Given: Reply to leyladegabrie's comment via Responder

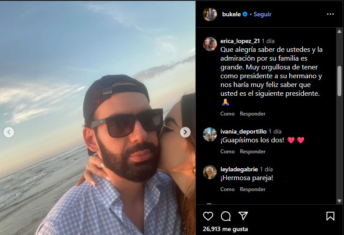Looking at the screenshot, I should pyautogui.click(x=252, y=189).
